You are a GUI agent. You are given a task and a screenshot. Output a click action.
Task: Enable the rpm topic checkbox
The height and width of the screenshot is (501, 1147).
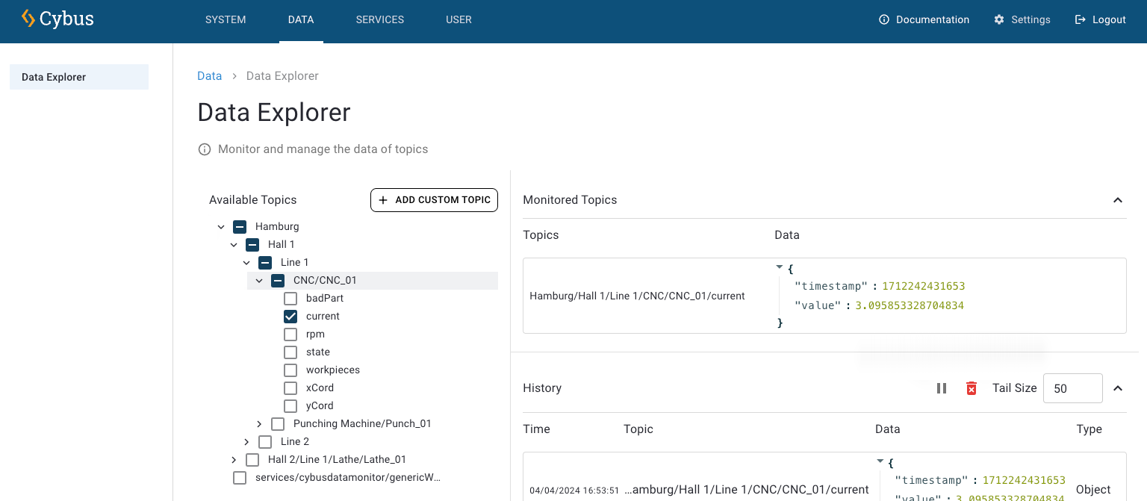290,334
